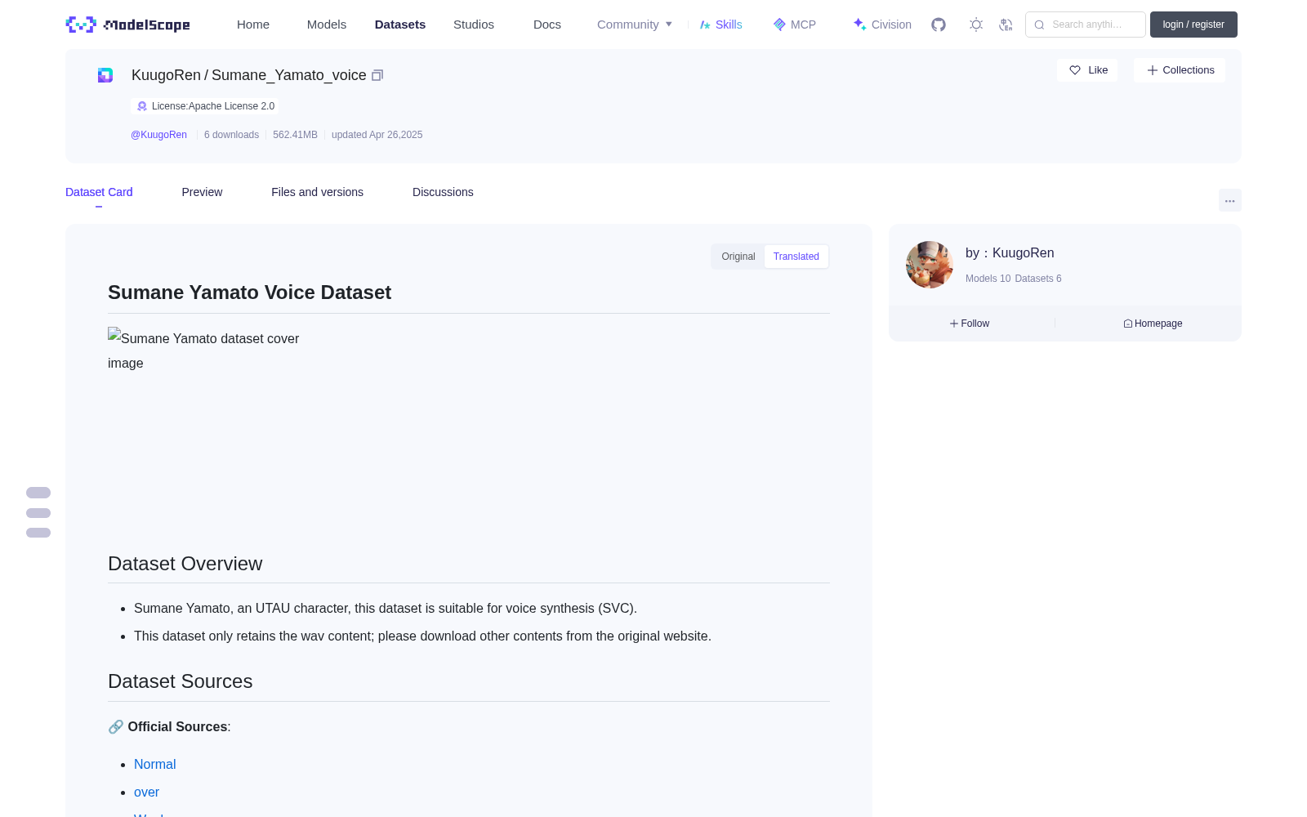This screenshot has width=1307, height=817.
Task: Open the Normal official source link
Action: click(x=155, y=765)
